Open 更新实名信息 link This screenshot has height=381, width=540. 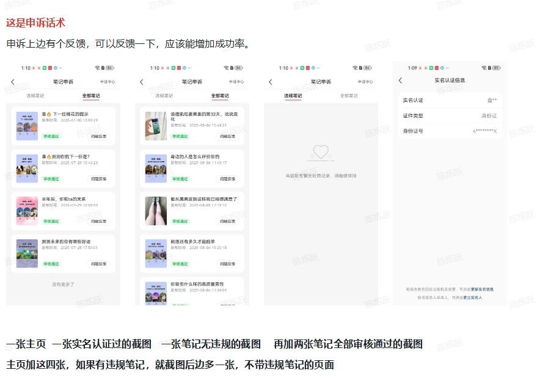pos(483,289)
